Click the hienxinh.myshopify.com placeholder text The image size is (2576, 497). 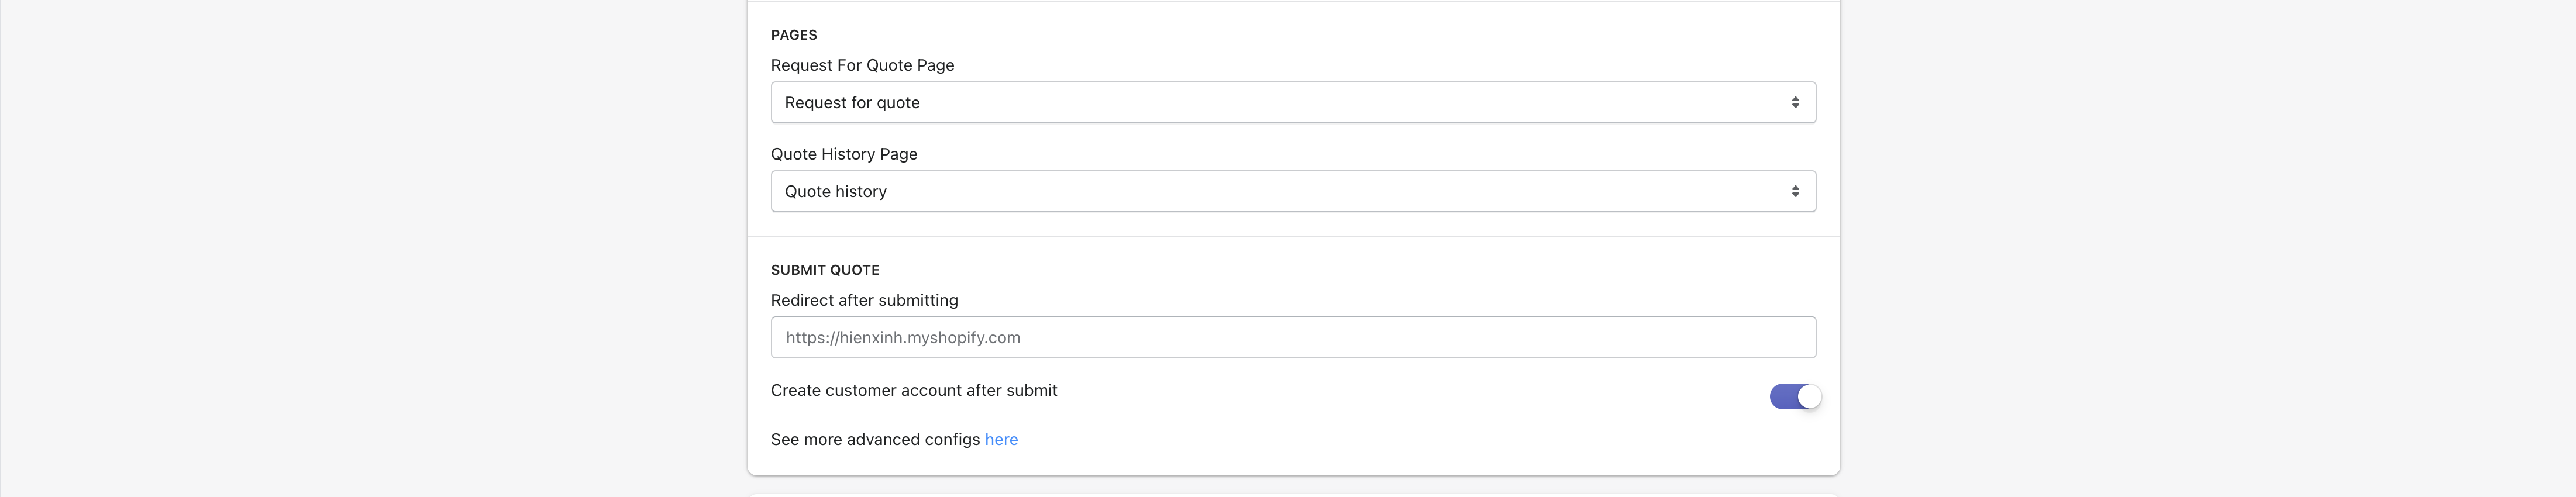(x=903, y=337)
